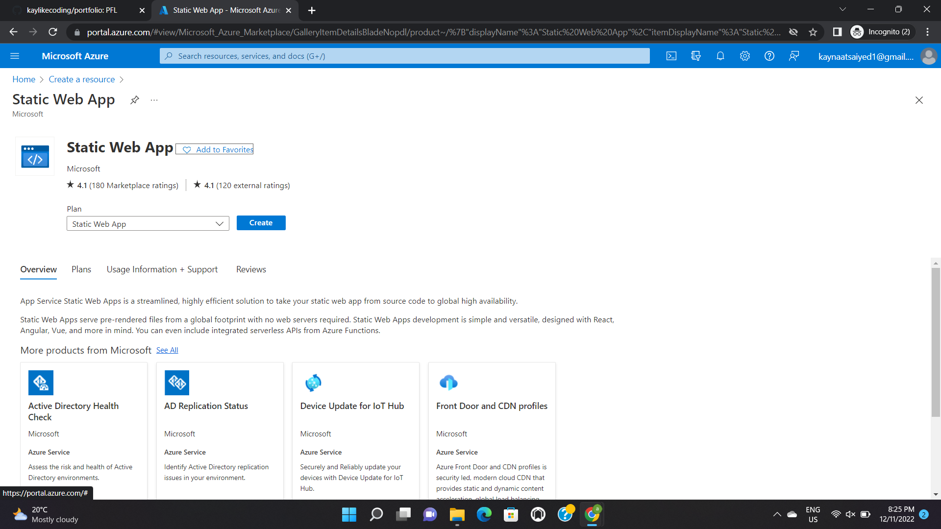Open the Help question mark icon
941x529 pixels.
point(769,56)
